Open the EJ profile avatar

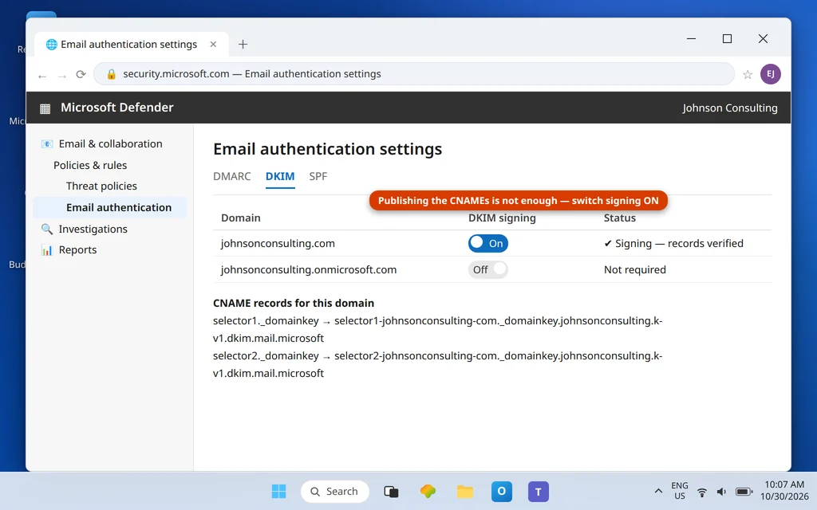tap(770, 74)
